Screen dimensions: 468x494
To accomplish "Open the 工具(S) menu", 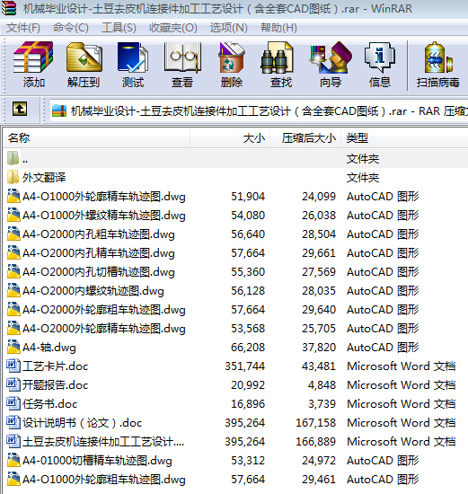I will pyautogui.click(x=119, y=28).
